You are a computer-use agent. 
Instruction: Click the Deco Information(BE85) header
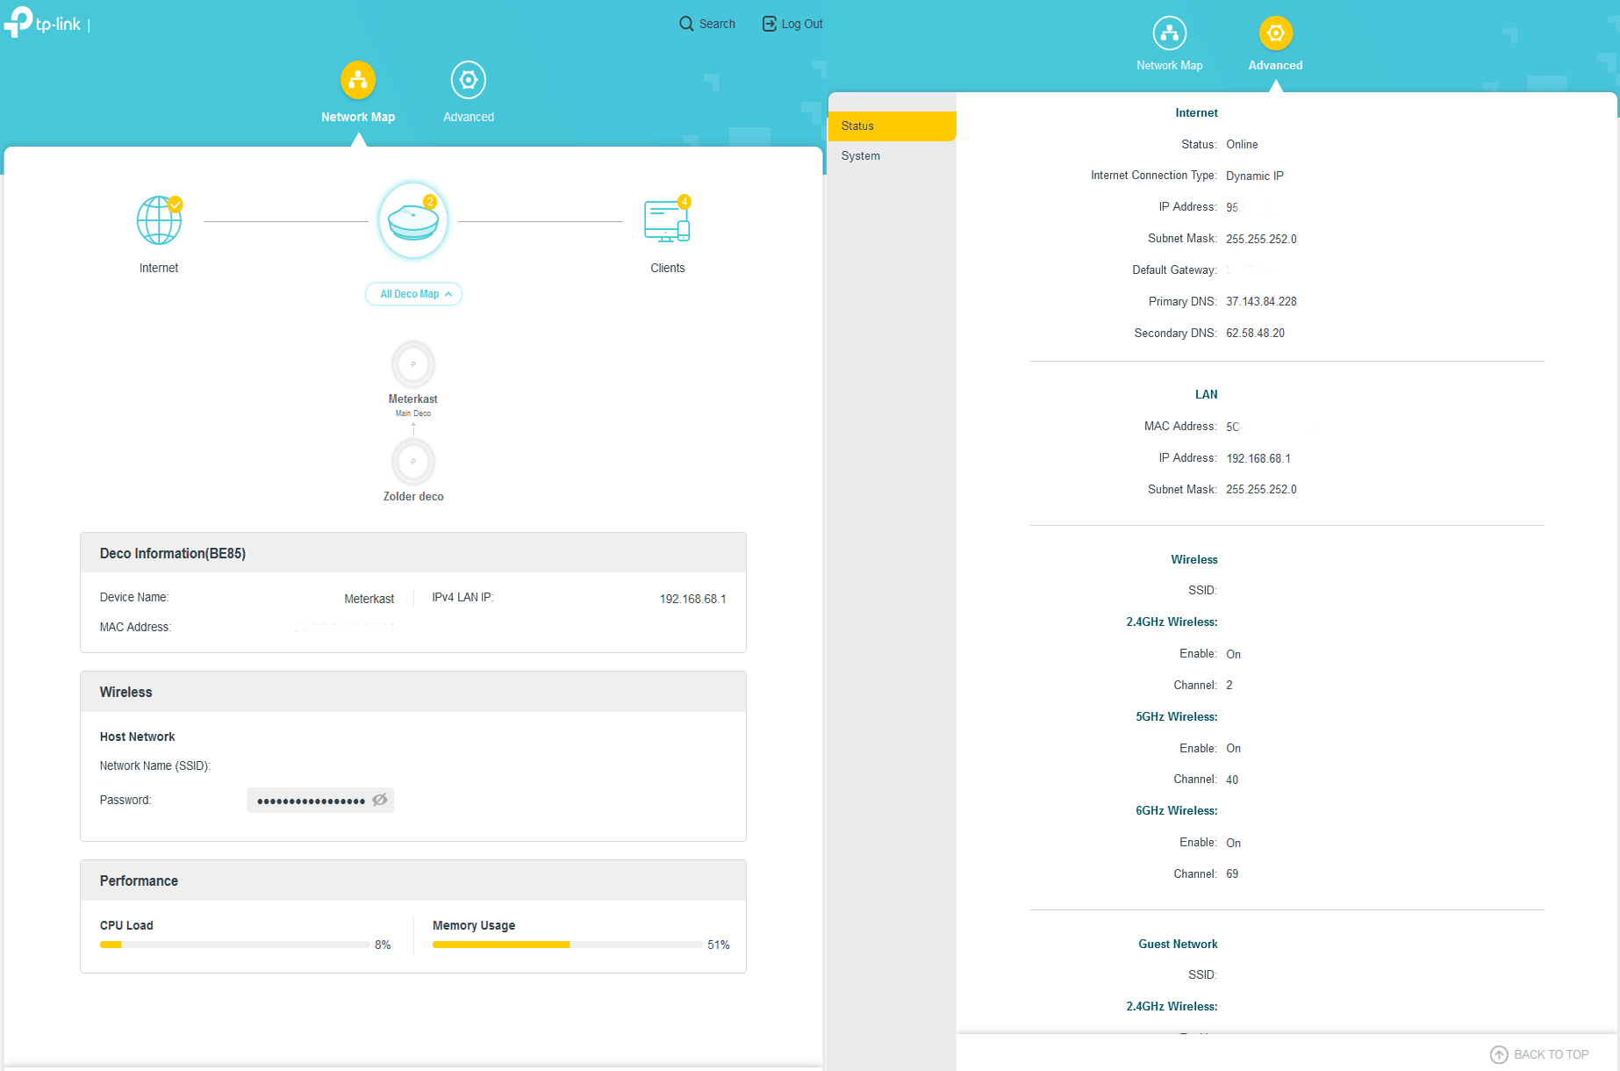tap(413, 553)
